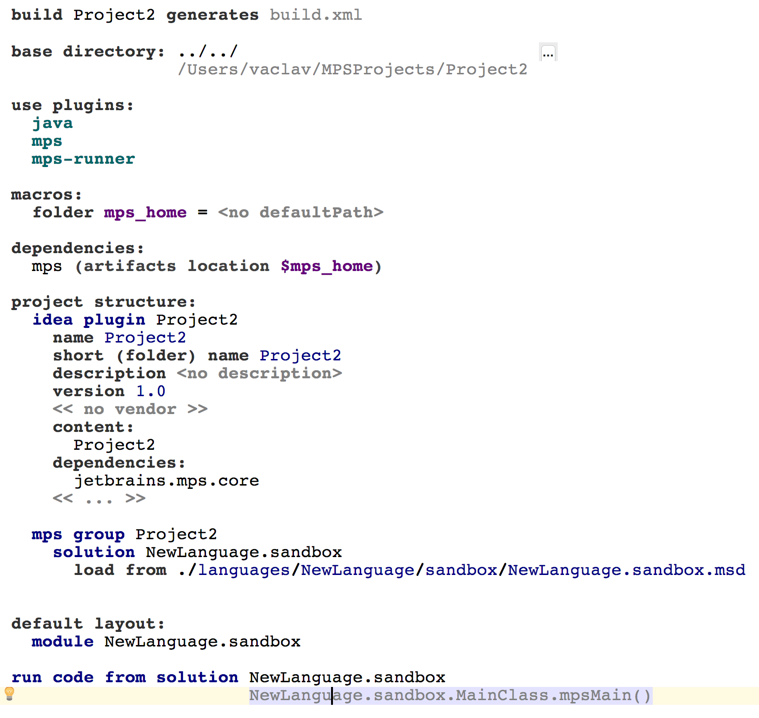
Task: Click the <no description> placeholder
Action: click(259, 374)
